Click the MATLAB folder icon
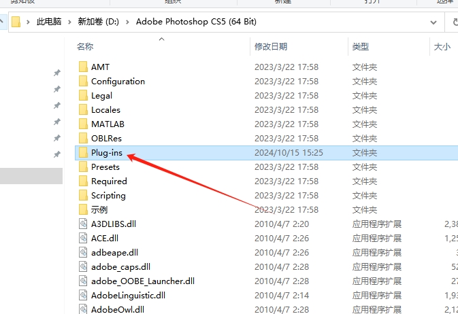The height and width of the screenshot is (314, 458). click(x=83, y=124)
